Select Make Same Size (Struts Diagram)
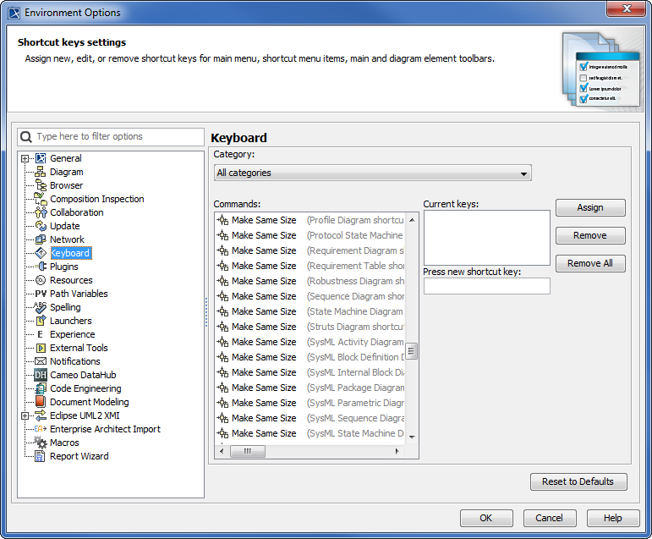 click(310, 327)
